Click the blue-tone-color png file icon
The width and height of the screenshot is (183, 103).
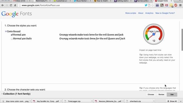(3, 101)
